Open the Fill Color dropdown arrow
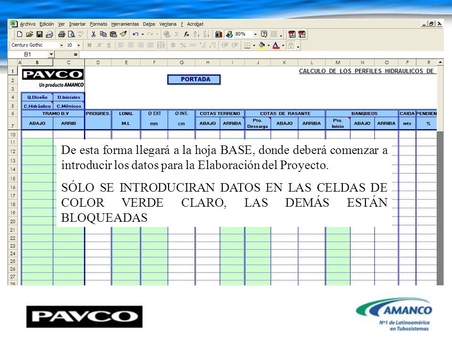The height and width of the screenshot is (339, 452). 268,45
